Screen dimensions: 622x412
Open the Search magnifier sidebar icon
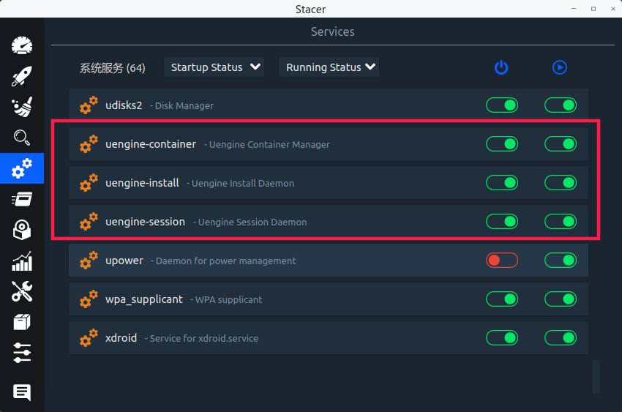point(22,138)
